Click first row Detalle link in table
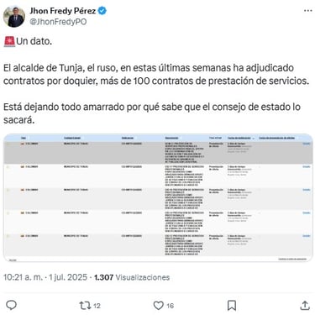 point(307,144)
